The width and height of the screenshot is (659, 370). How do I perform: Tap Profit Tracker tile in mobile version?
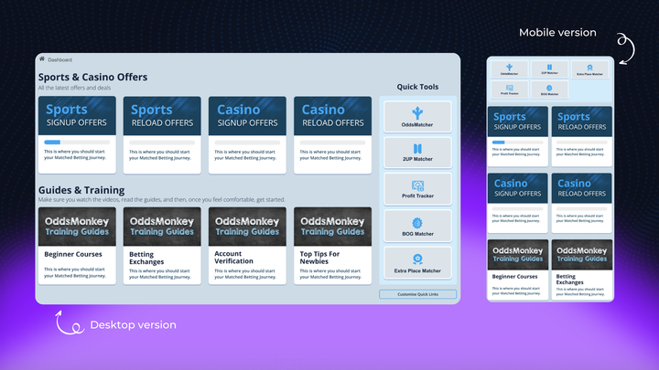pos(508,89)
